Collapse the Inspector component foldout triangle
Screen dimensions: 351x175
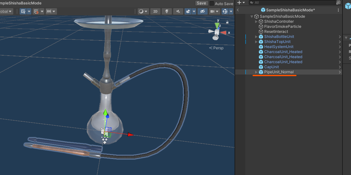coord(346,38)
